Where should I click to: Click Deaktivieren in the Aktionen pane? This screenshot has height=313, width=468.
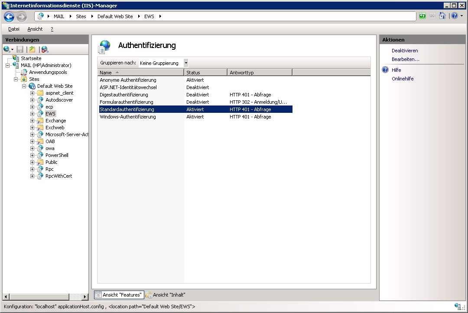click(405, 51)
